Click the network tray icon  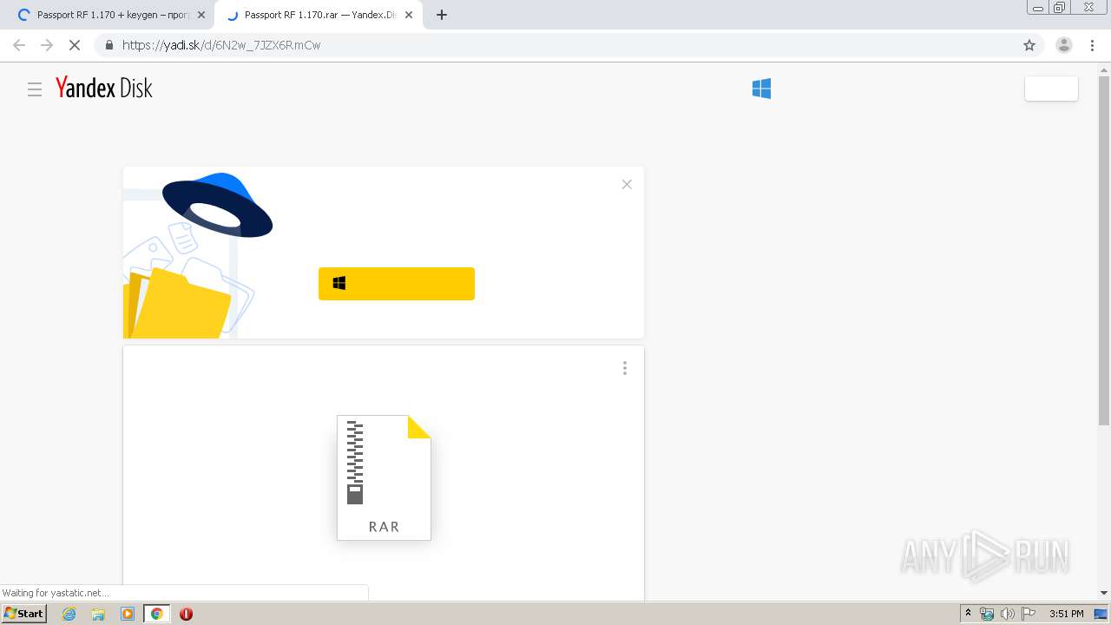tap(987, 614)
